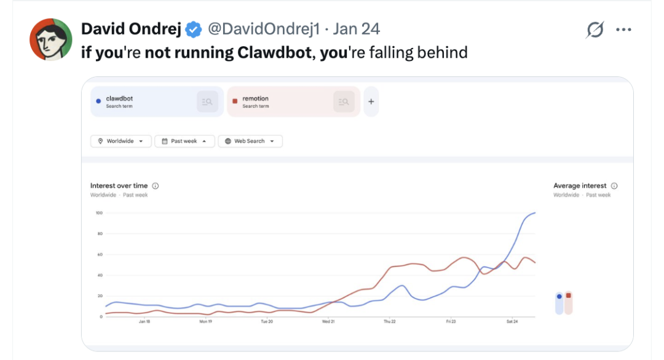
Task: Click the David Ondrej display name
Action: [132, 29]
